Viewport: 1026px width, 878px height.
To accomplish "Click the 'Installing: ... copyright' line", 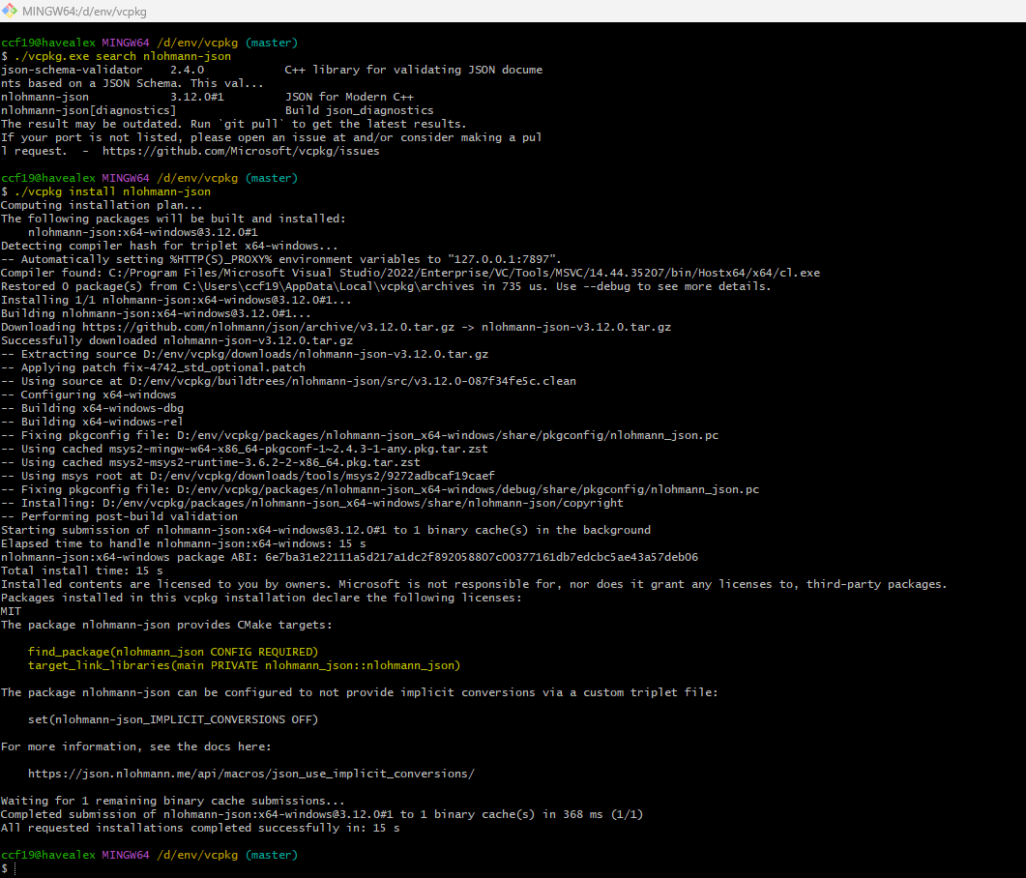I will [312, 503].
